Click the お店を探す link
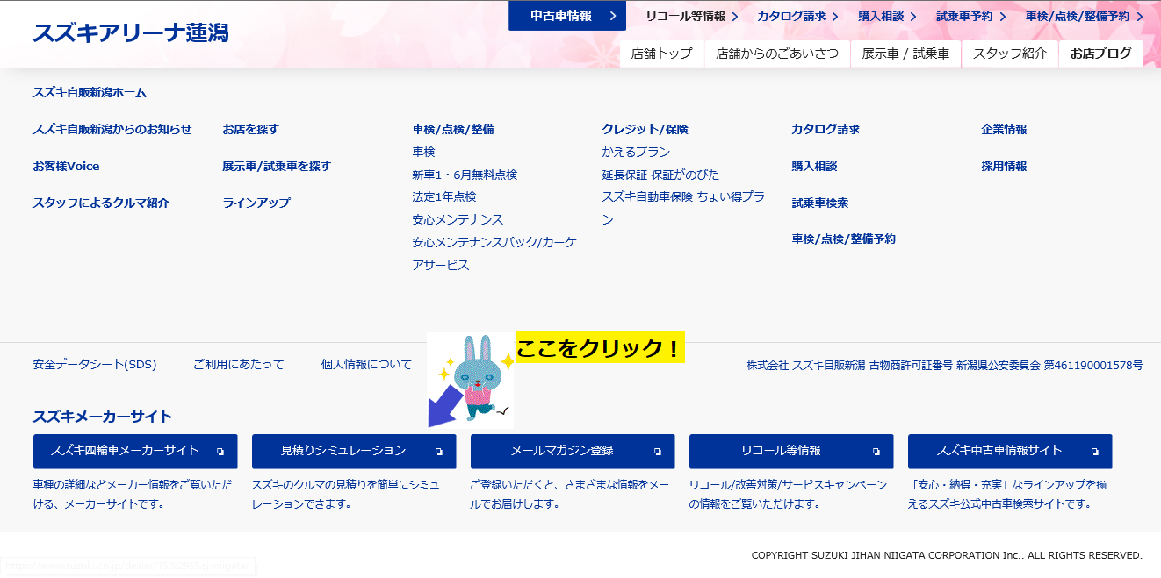 (251, 129)
